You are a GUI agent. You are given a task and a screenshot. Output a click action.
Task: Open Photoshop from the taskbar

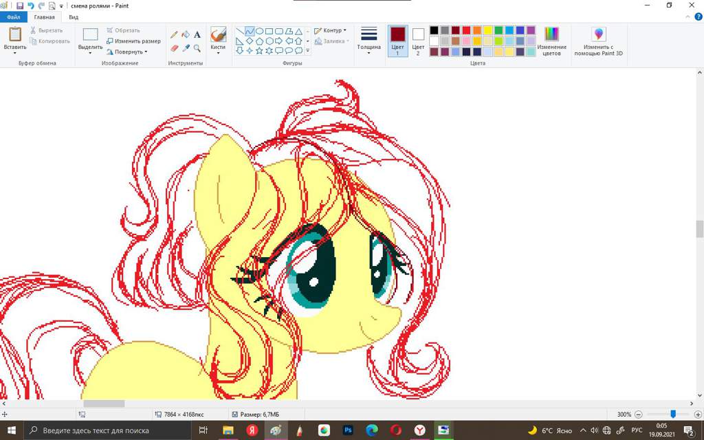click(x=347, y=430)
